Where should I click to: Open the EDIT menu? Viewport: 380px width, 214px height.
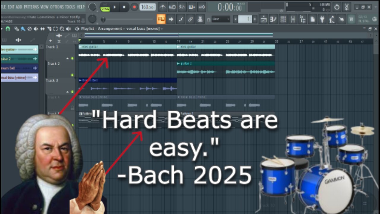pos(11,7)
